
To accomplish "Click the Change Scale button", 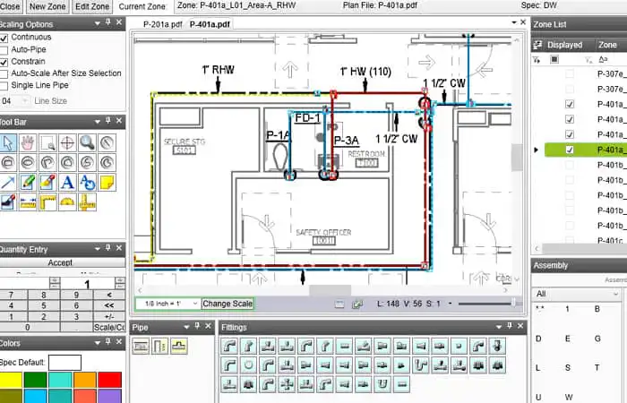I will point(228,304).
